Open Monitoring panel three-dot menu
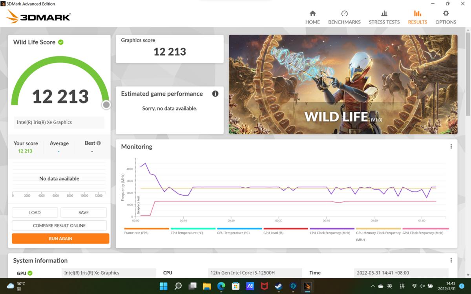 click(451, 147)
